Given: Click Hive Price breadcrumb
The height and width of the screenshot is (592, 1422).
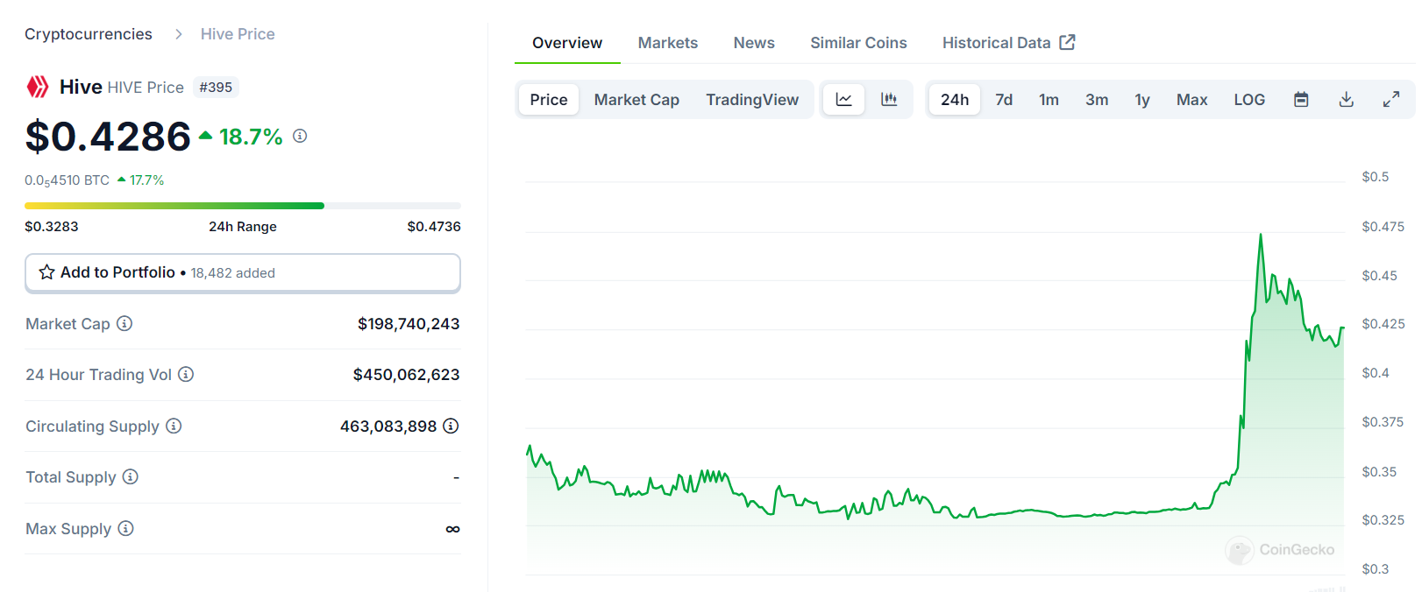Looking at the screenshot, I should 238,34.
